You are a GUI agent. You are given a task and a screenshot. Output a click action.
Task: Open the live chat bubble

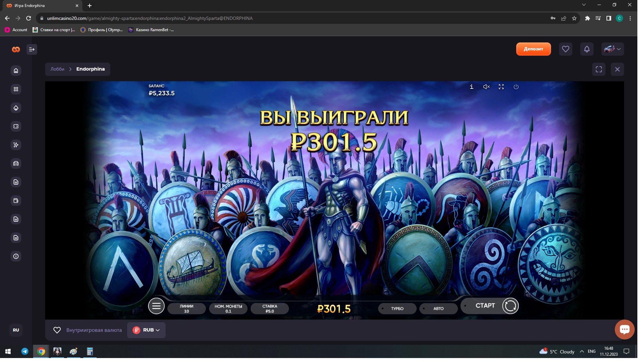[x=624, y=329]
